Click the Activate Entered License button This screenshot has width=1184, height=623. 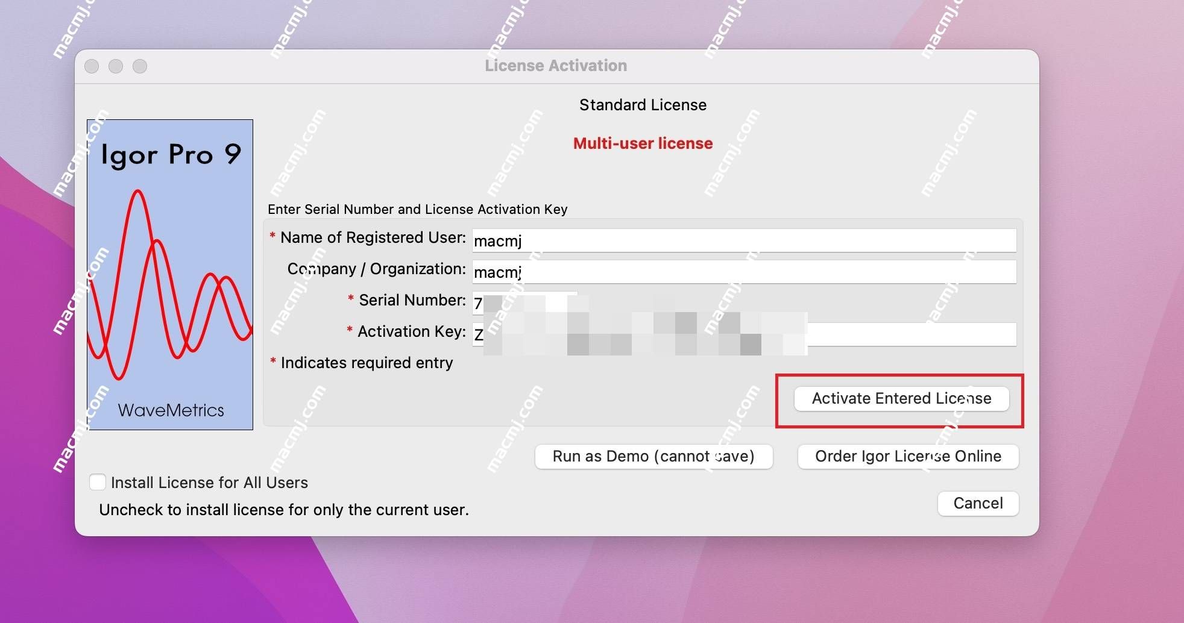point(901,398)
